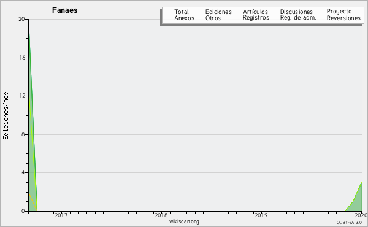Select the Discusiones legend entry
Screen dimensions: 368x227
pyautogui.click(x=296, y=12)
